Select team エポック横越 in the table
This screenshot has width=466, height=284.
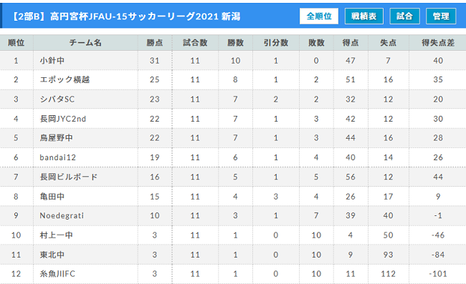point(65,79)
